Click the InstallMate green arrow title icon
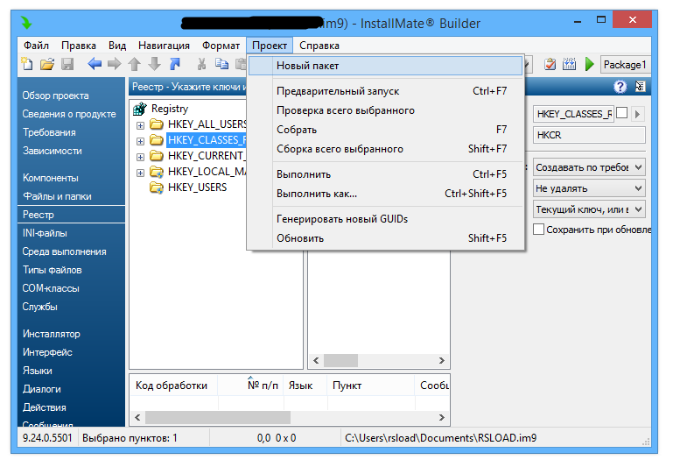 [26, 23]
